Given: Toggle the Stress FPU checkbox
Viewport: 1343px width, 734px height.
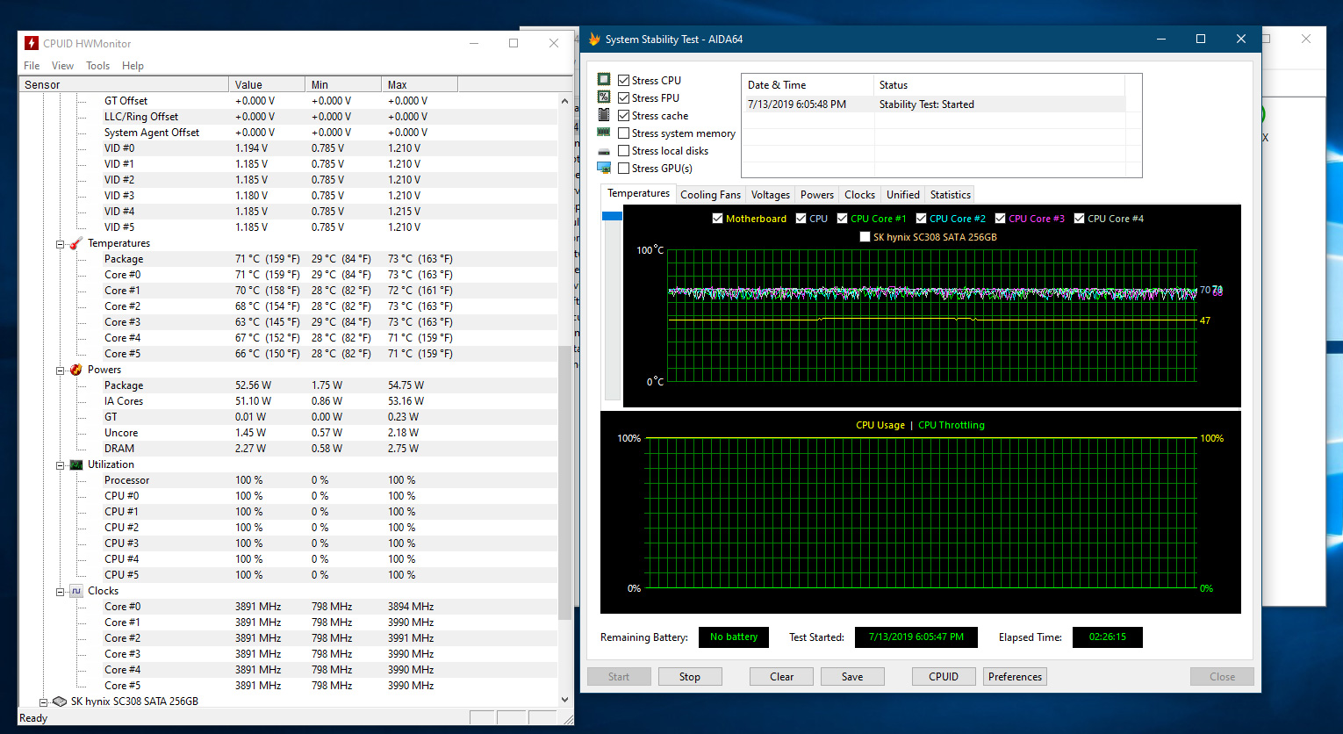Looking at the screenshot, I should click(x=623, y=97).
